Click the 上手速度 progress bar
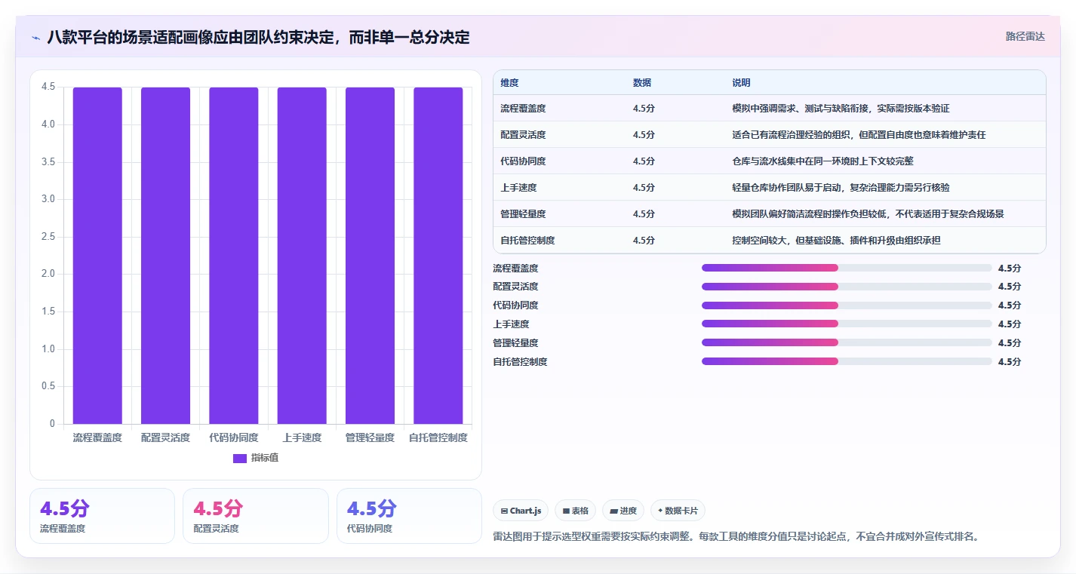The image size is (1076, 574). 847,324
